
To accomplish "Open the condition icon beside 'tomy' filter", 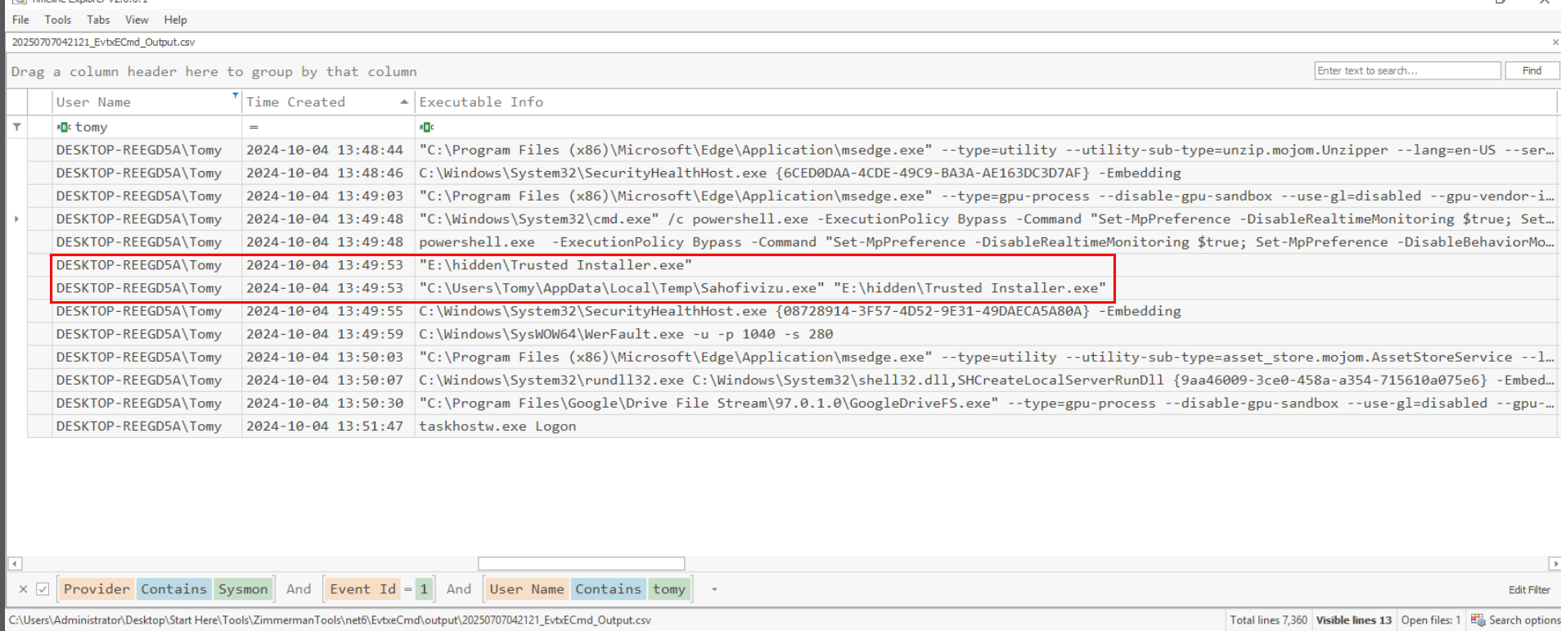I will coord(64,127).
